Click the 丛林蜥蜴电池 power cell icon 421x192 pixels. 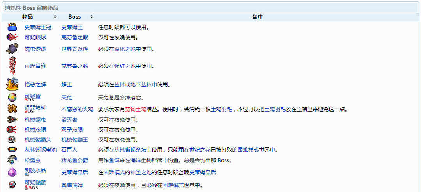[x=12, y=149]
